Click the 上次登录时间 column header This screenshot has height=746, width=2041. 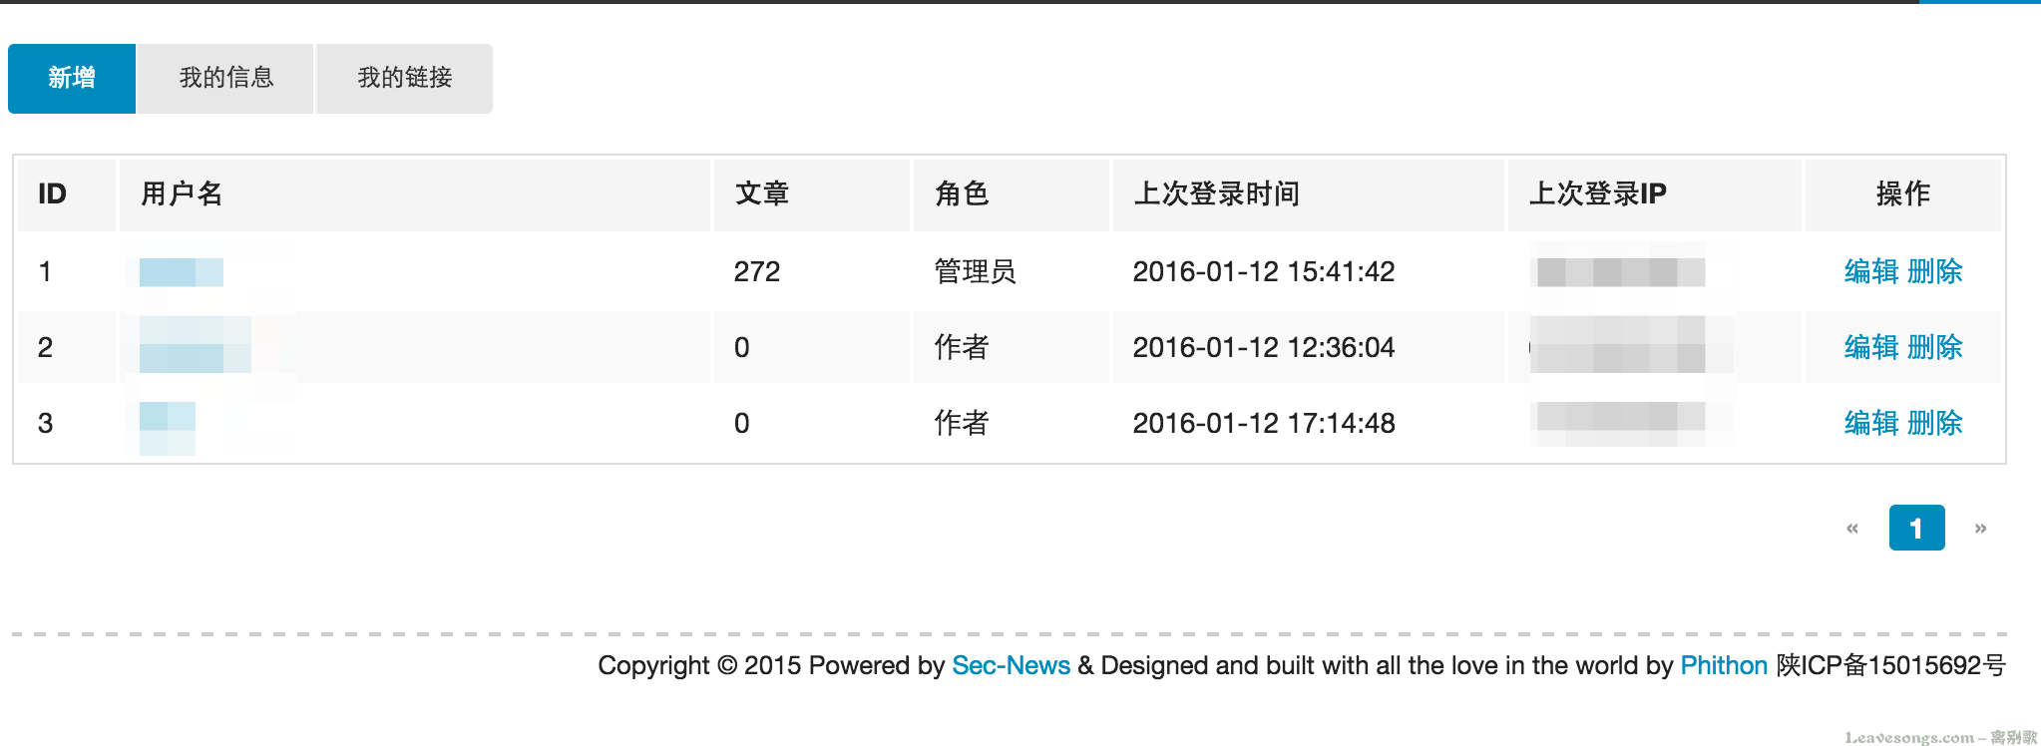[1216, 193]
